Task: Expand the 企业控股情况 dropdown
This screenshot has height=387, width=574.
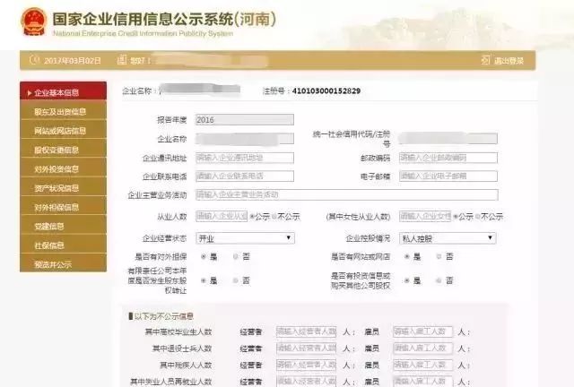Action: pos(447,238)
